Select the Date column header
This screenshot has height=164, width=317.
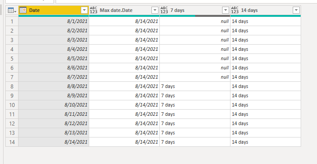[53, 10]
